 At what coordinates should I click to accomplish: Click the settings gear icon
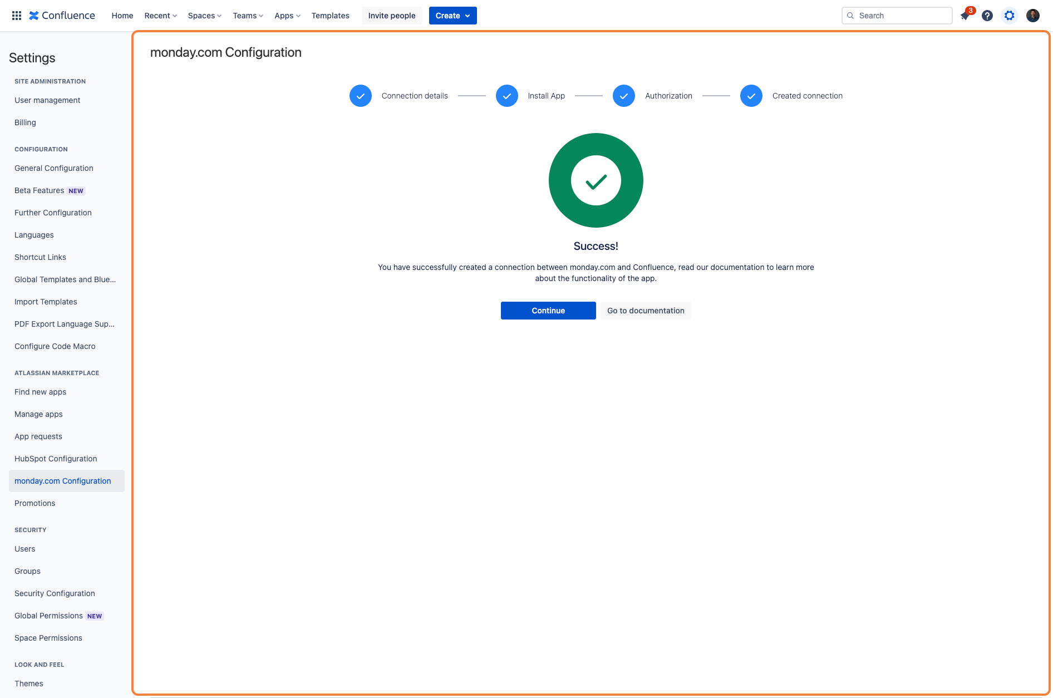tap(1010, 16)
